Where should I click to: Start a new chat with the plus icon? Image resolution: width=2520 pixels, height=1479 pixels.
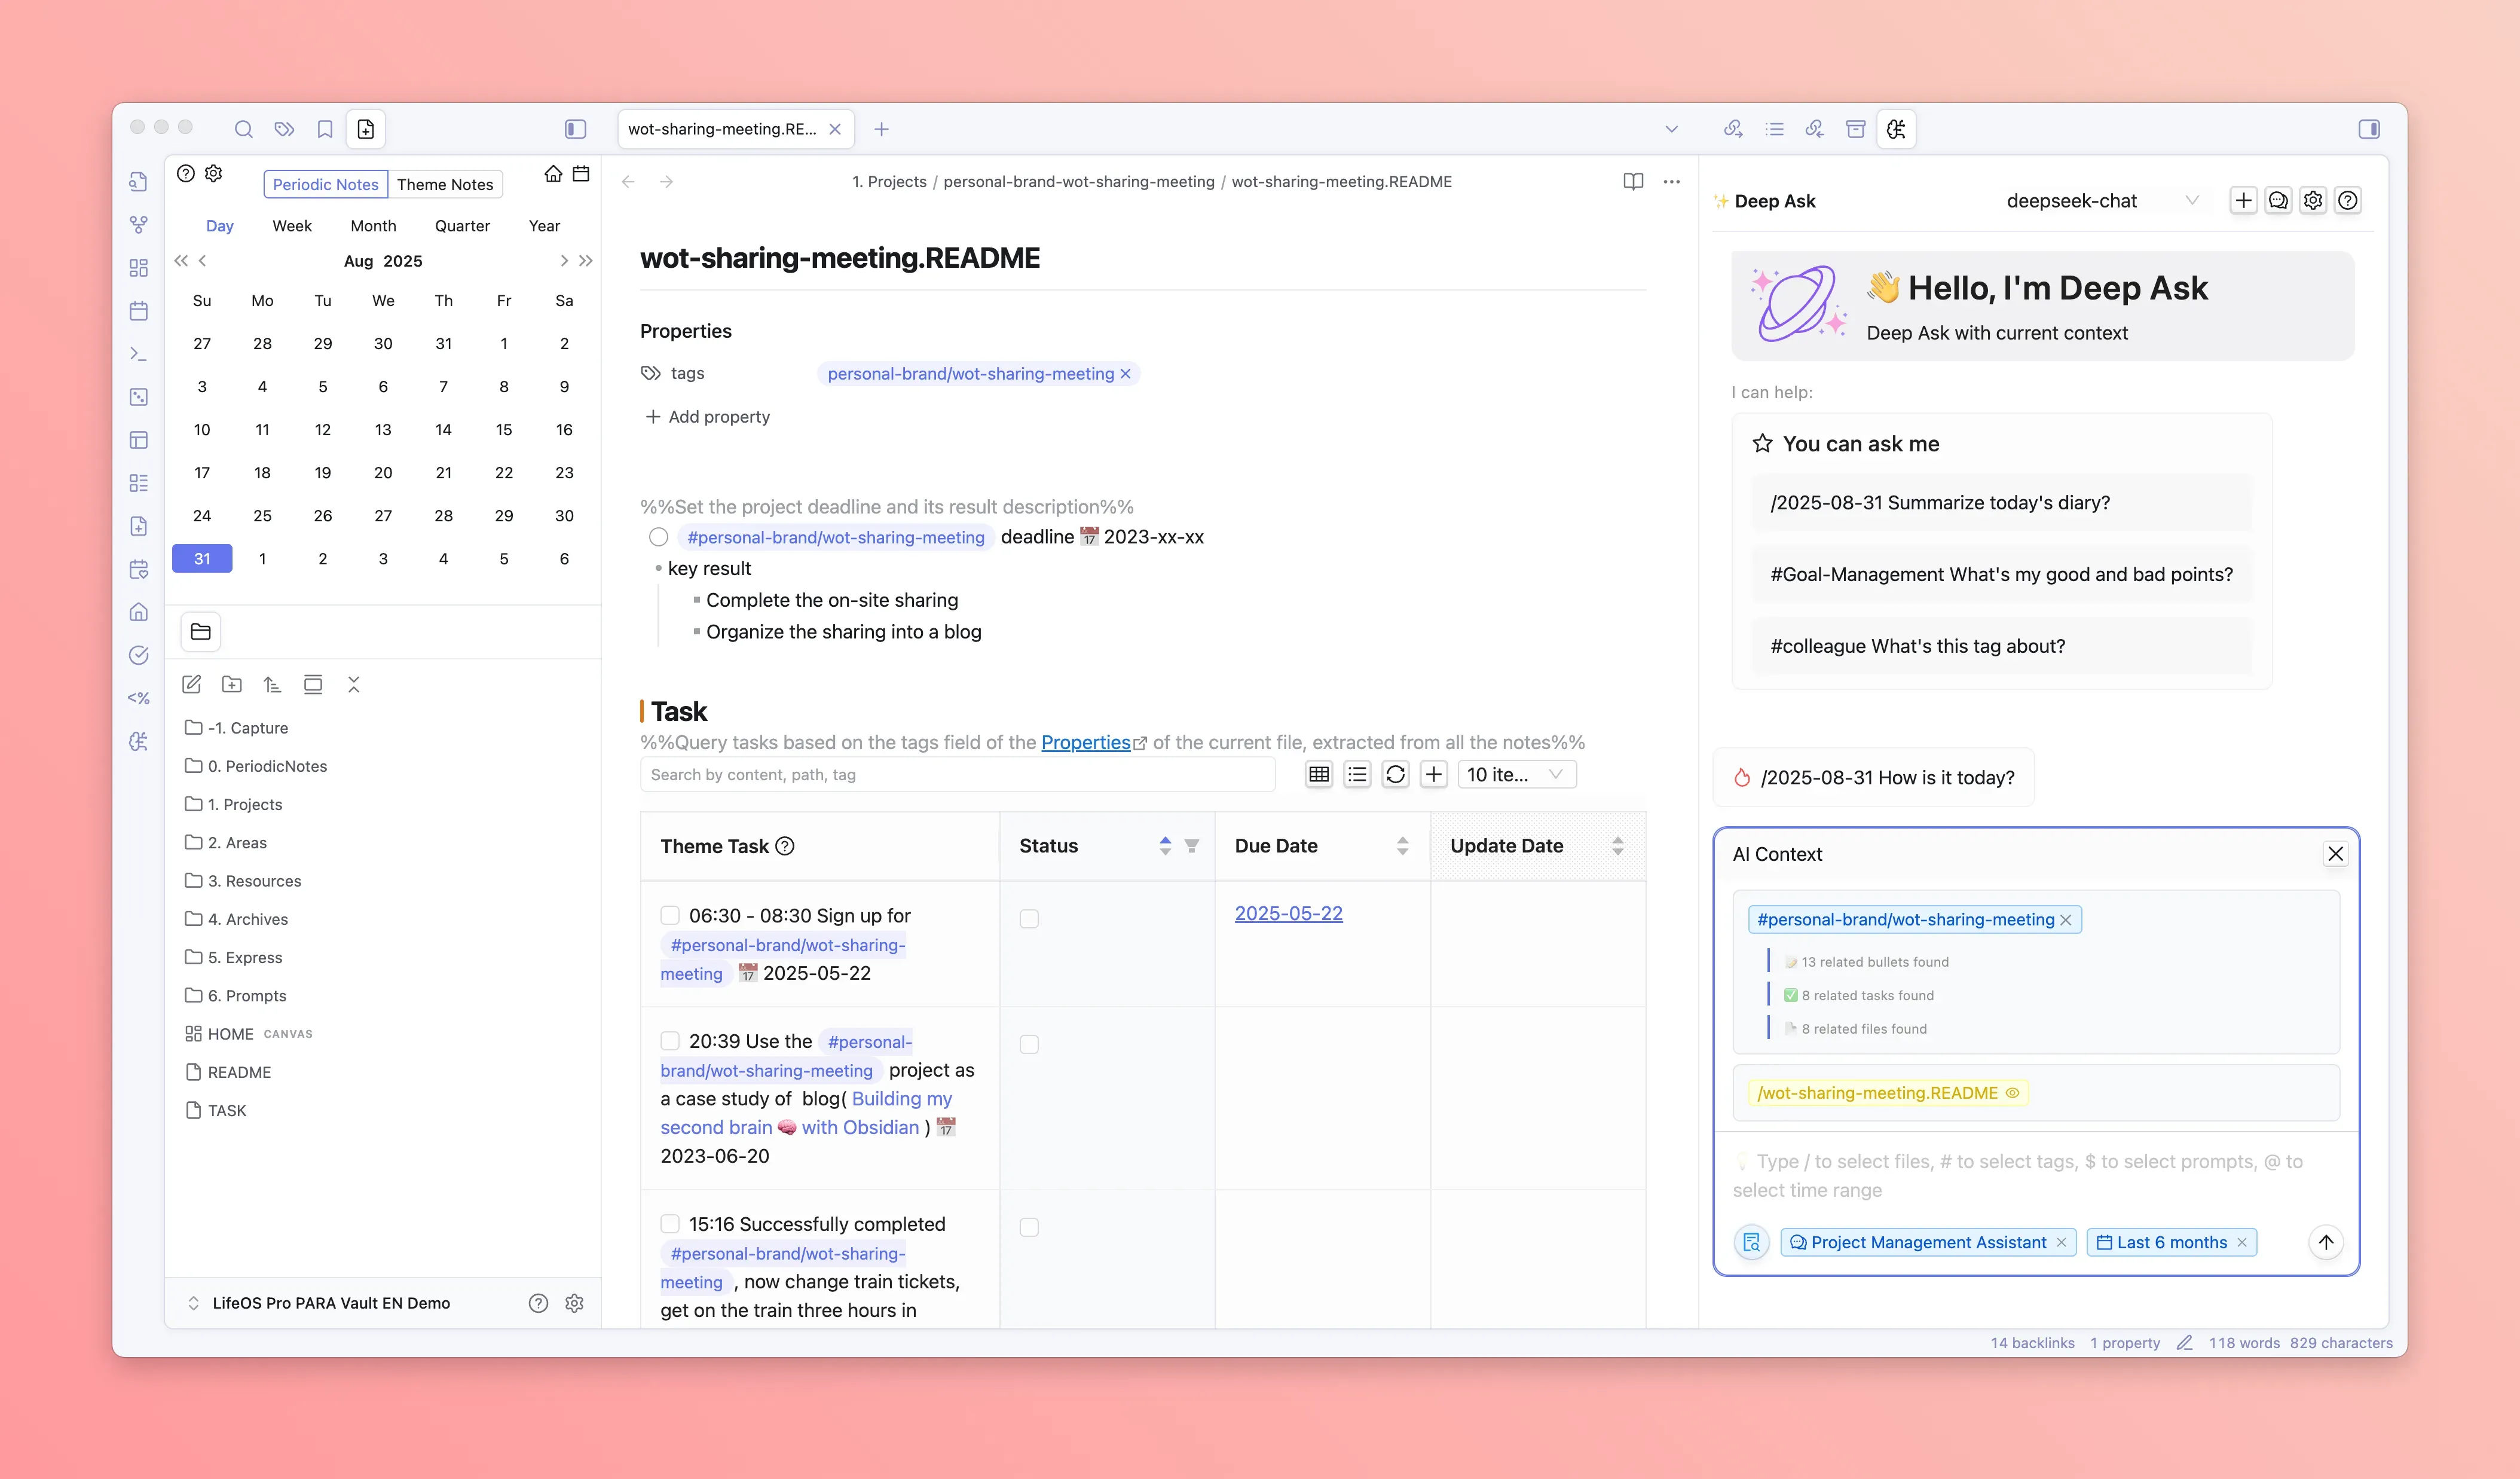[x=2243, y=200]
